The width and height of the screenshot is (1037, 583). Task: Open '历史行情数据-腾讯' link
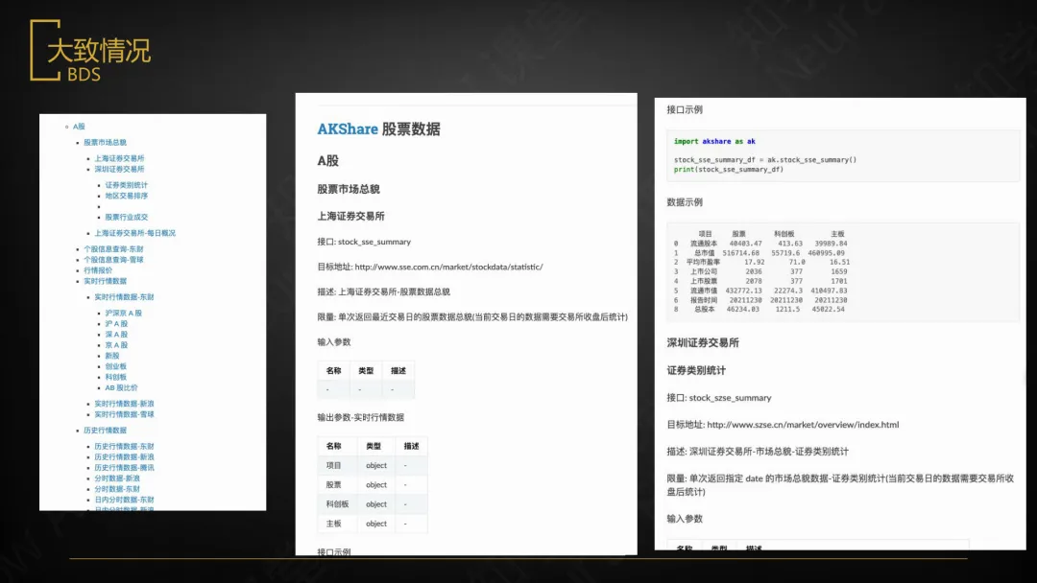click(124, 468)
